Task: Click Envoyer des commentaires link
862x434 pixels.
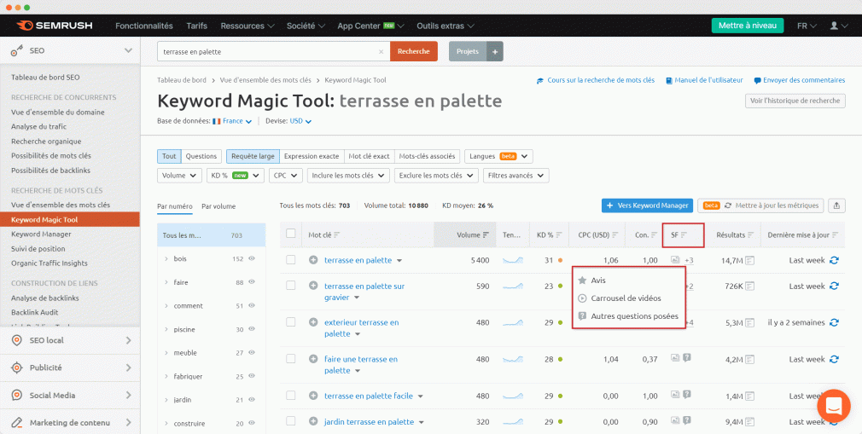Action: 800,80
